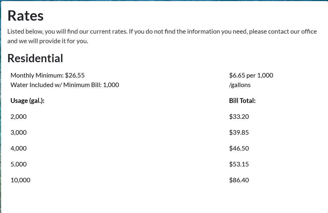Select the 2,000 usage row value

coord(19,117)
